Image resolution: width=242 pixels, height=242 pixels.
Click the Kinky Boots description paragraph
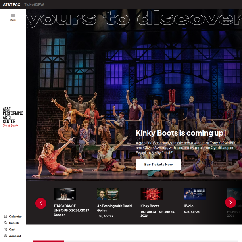click(x=186, y=148)
